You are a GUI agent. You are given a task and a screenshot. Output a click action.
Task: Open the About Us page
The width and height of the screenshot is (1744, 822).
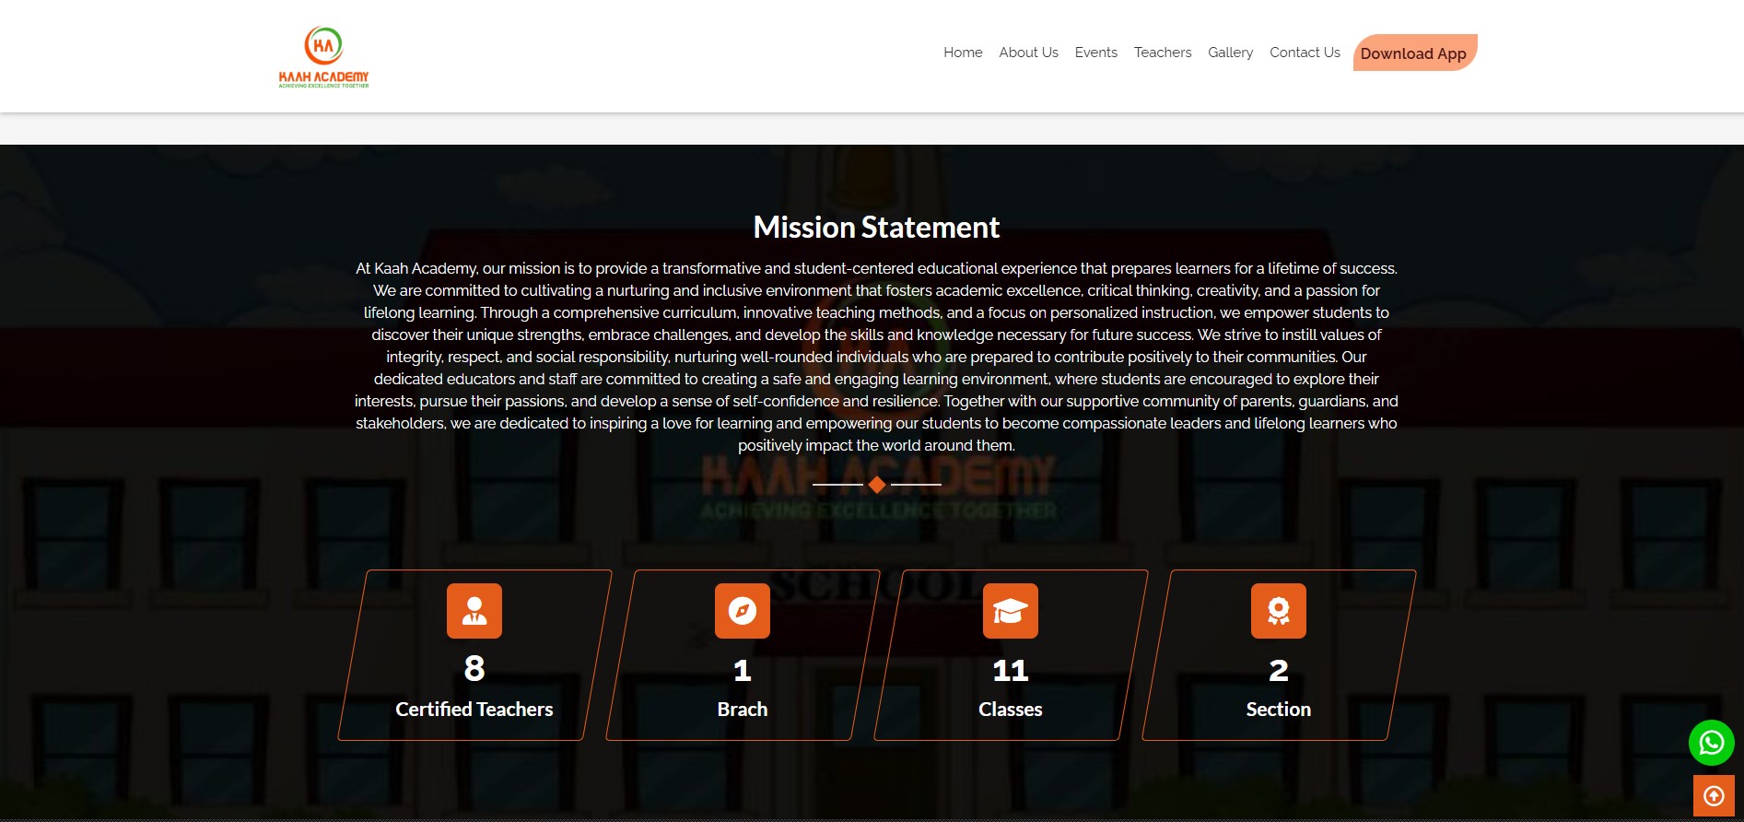click(x=1028, y=53)
